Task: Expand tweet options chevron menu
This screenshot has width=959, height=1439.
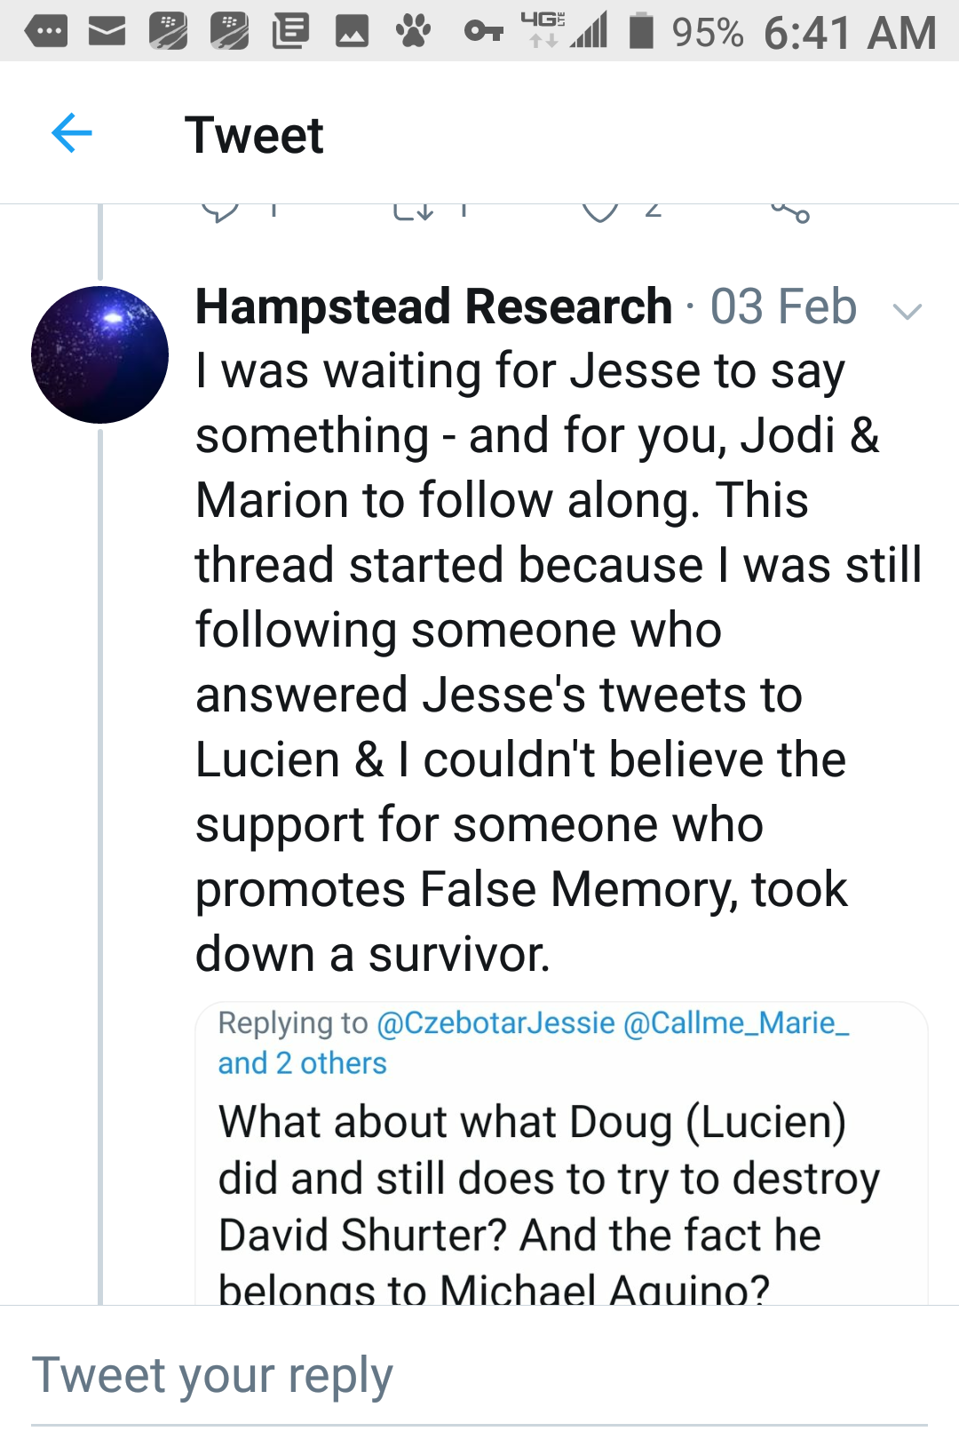Action: tap(907, 311)
